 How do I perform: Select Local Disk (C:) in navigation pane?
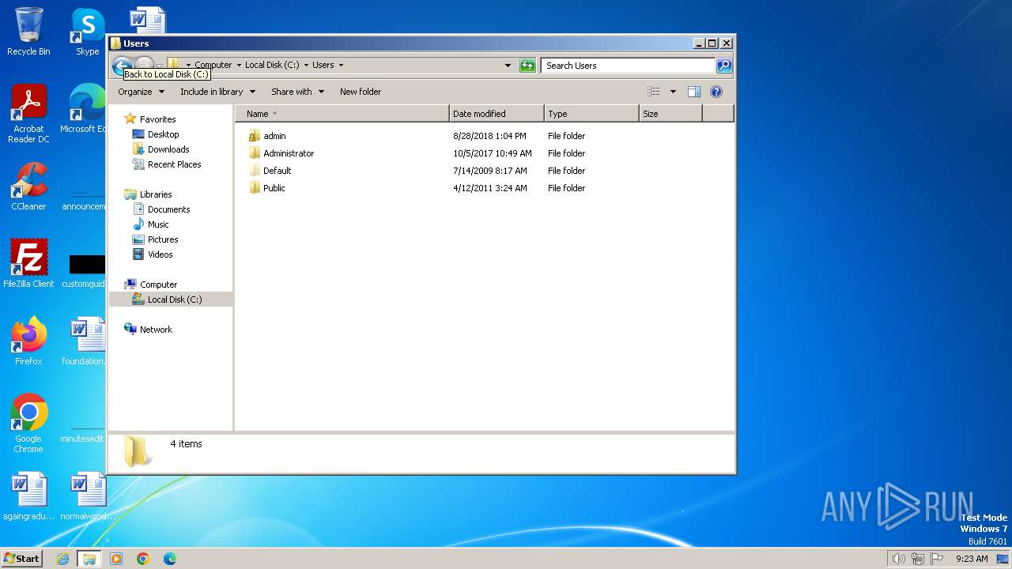(x=171, y=300)
